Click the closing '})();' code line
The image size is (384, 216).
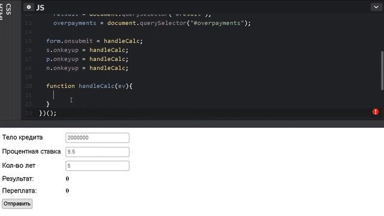pos(48,113)
